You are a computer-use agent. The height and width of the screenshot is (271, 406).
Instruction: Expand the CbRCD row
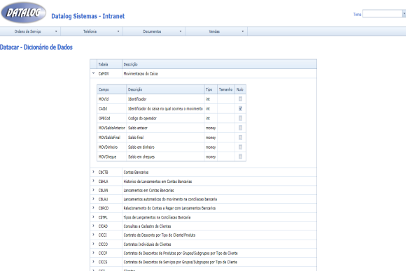pos(94,207)
